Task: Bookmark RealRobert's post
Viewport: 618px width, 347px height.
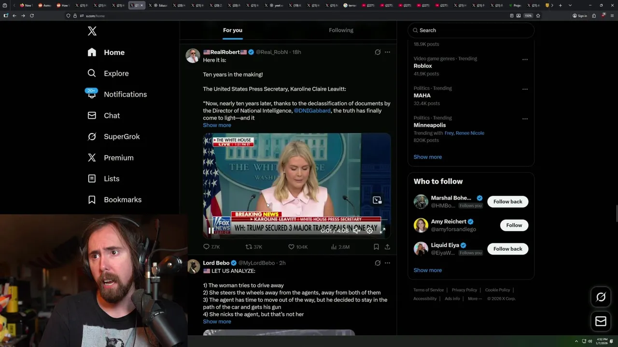Action: (x=376, y=247)
